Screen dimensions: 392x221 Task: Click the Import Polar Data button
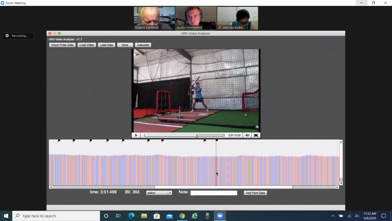tap(62, 45)
